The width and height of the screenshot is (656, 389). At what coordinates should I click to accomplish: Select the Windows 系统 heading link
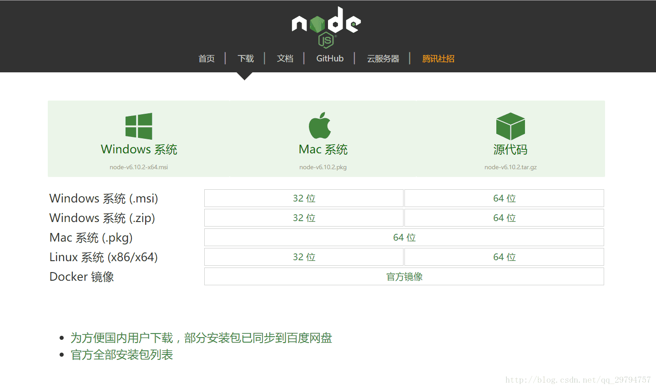[x=139, y=150]
